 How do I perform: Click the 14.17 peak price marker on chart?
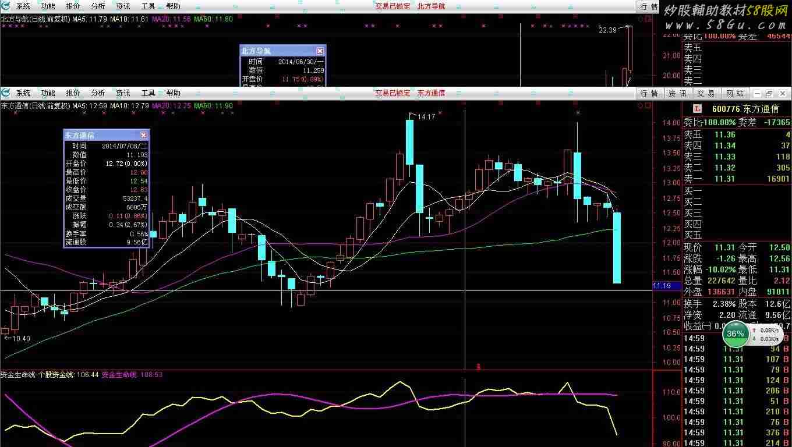pos(426,117)
